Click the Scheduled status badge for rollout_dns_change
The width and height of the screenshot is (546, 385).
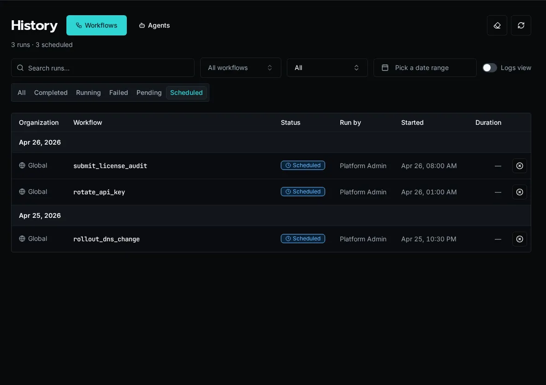(303, 239)
